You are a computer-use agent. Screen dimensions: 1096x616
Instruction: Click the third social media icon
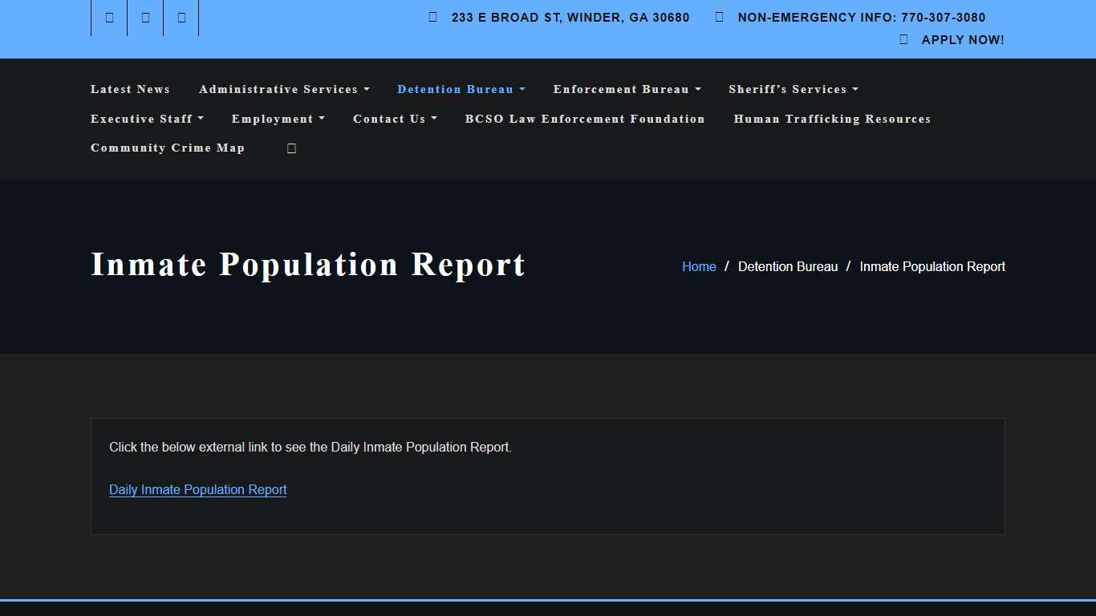181,17
